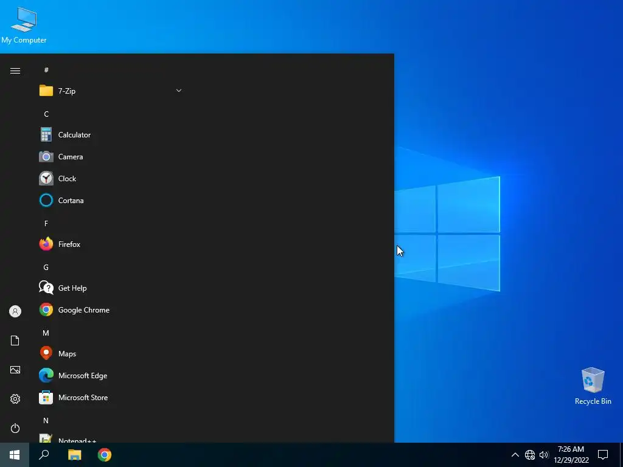Select the Recycle Bin desktop icon
Viewport: 623px width, 467px height.
593,386
